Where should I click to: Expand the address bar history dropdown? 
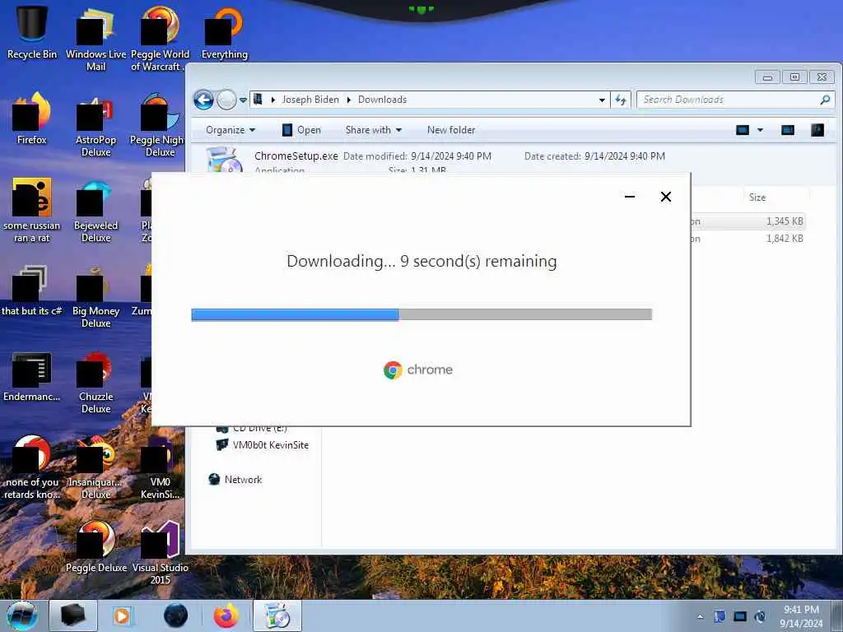pos(602,100)
